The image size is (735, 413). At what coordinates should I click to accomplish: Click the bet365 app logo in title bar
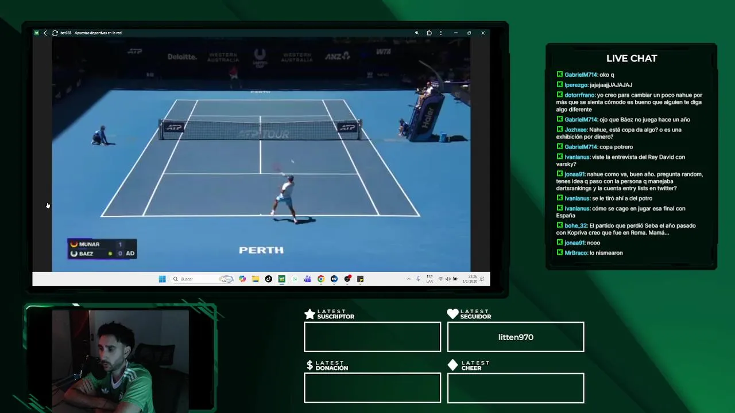(36, 33)
